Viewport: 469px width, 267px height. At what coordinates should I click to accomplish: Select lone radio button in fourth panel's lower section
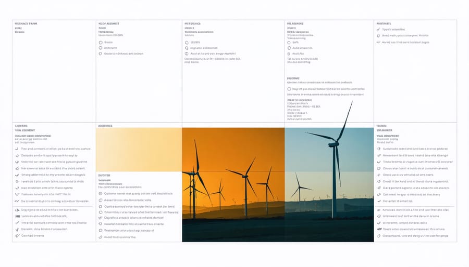coord(289,89)
